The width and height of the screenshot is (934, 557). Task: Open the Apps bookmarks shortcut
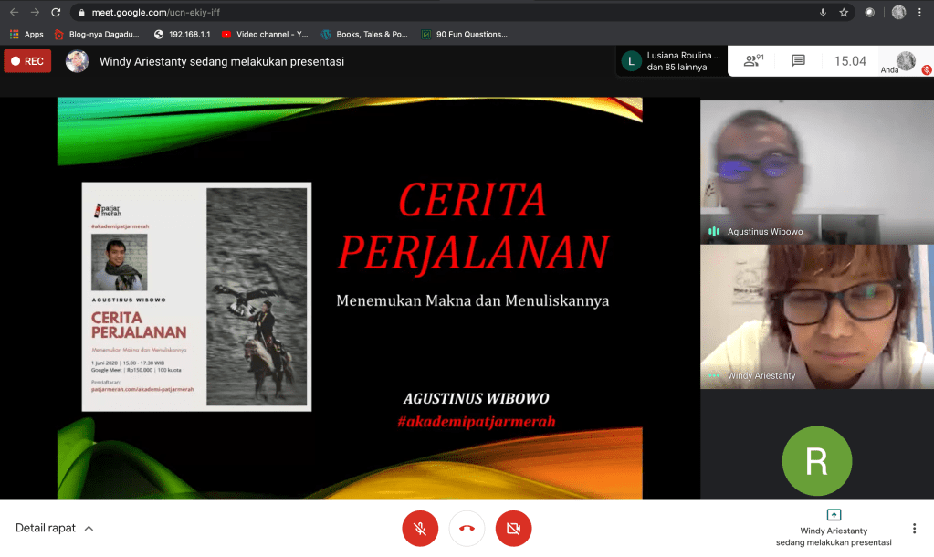[x=26, y=35]
